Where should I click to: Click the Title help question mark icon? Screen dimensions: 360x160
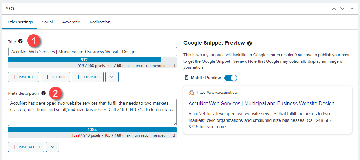20,41
